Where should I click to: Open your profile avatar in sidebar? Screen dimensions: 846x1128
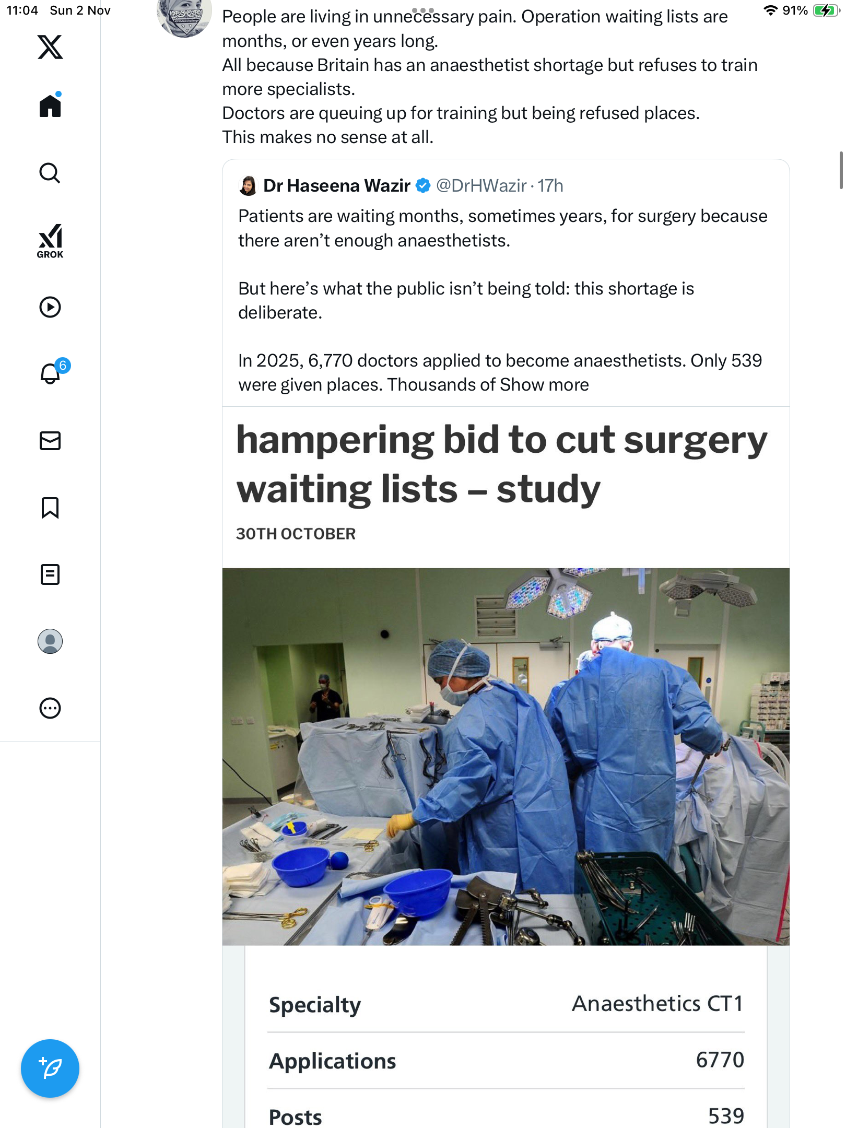tap(50, 641)
